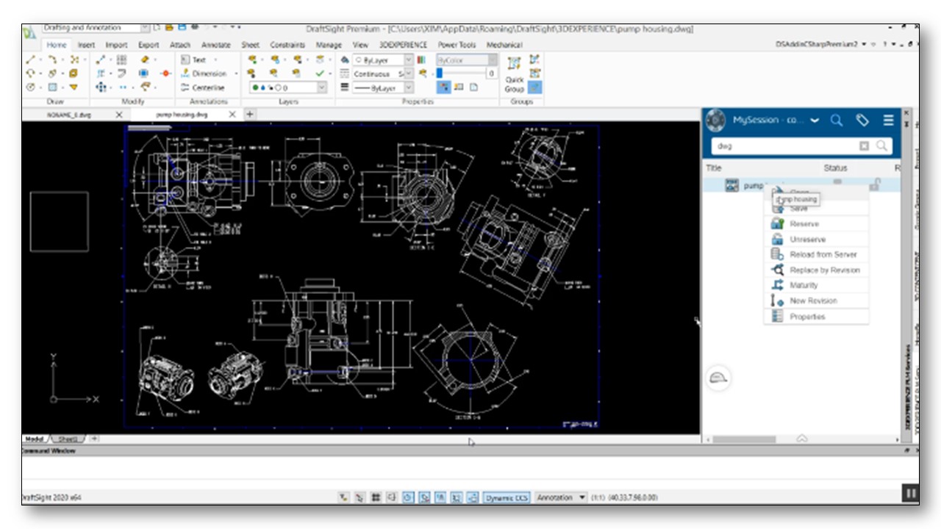Image resolution: width=941 pixels, height=529 pixels.
Task: Toggle entity snaps in the status bar
Action: (424, 497)
